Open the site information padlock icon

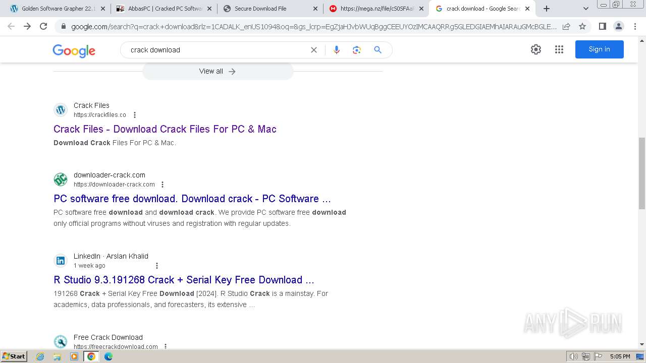(x=63, y=26)
